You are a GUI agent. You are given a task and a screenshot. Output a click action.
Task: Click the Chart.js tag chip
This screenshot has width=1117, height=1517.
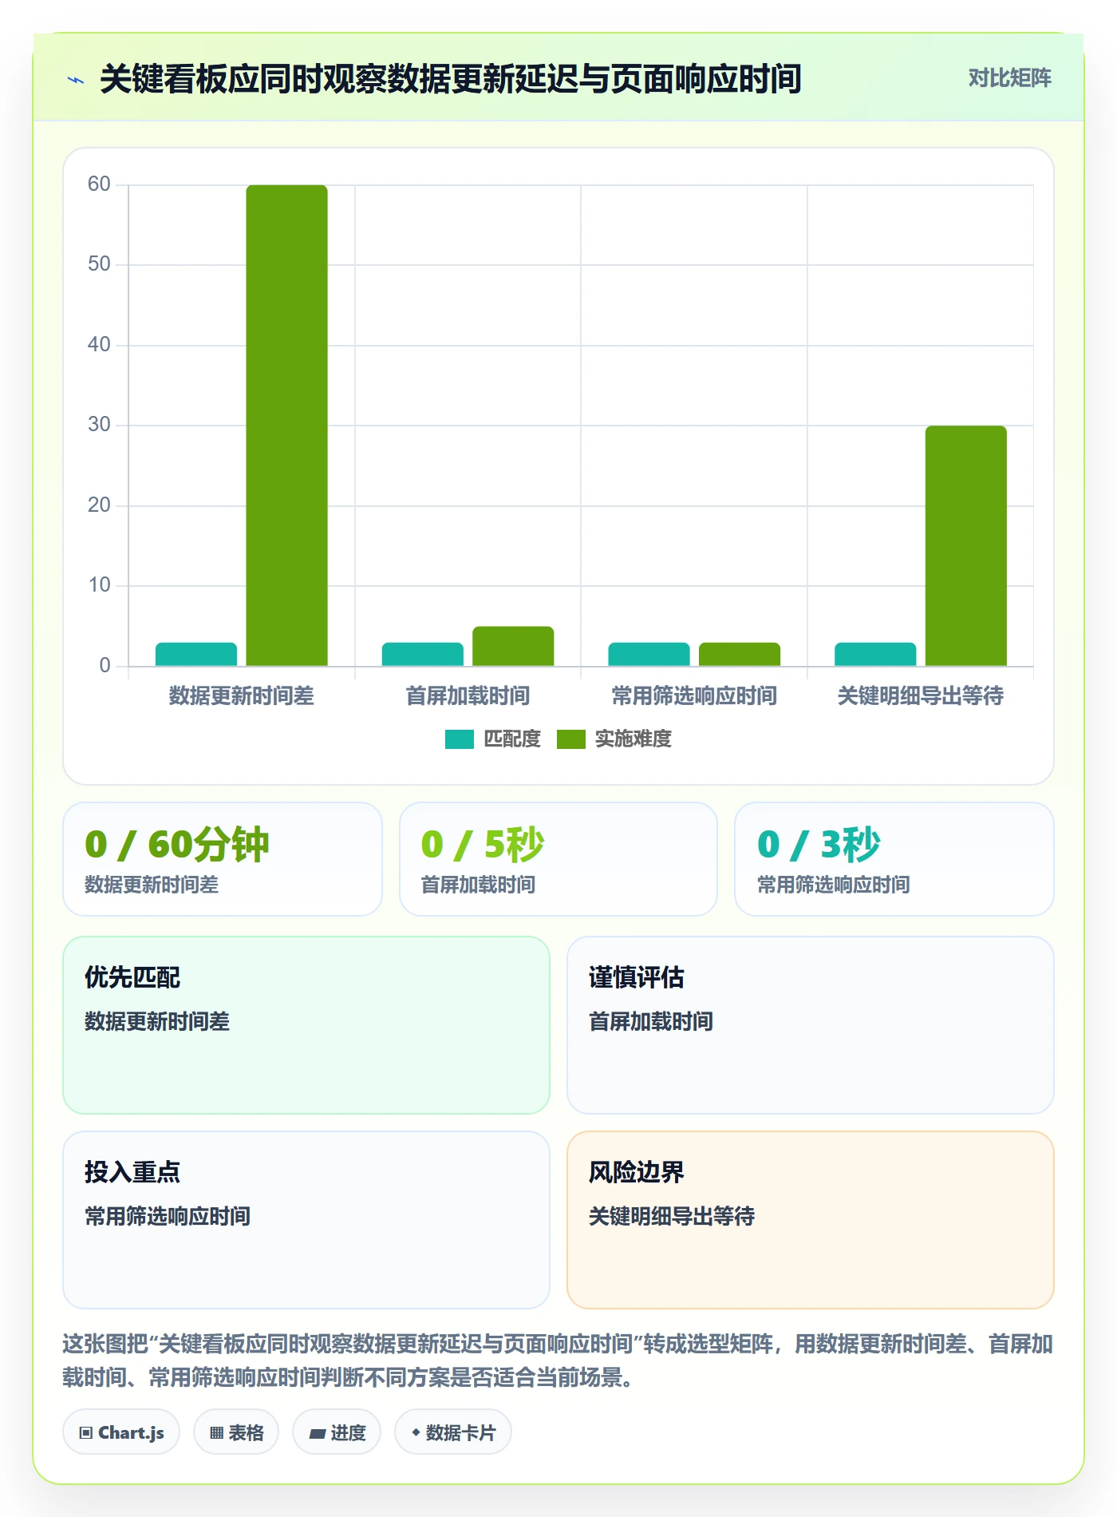(121, 1432)
